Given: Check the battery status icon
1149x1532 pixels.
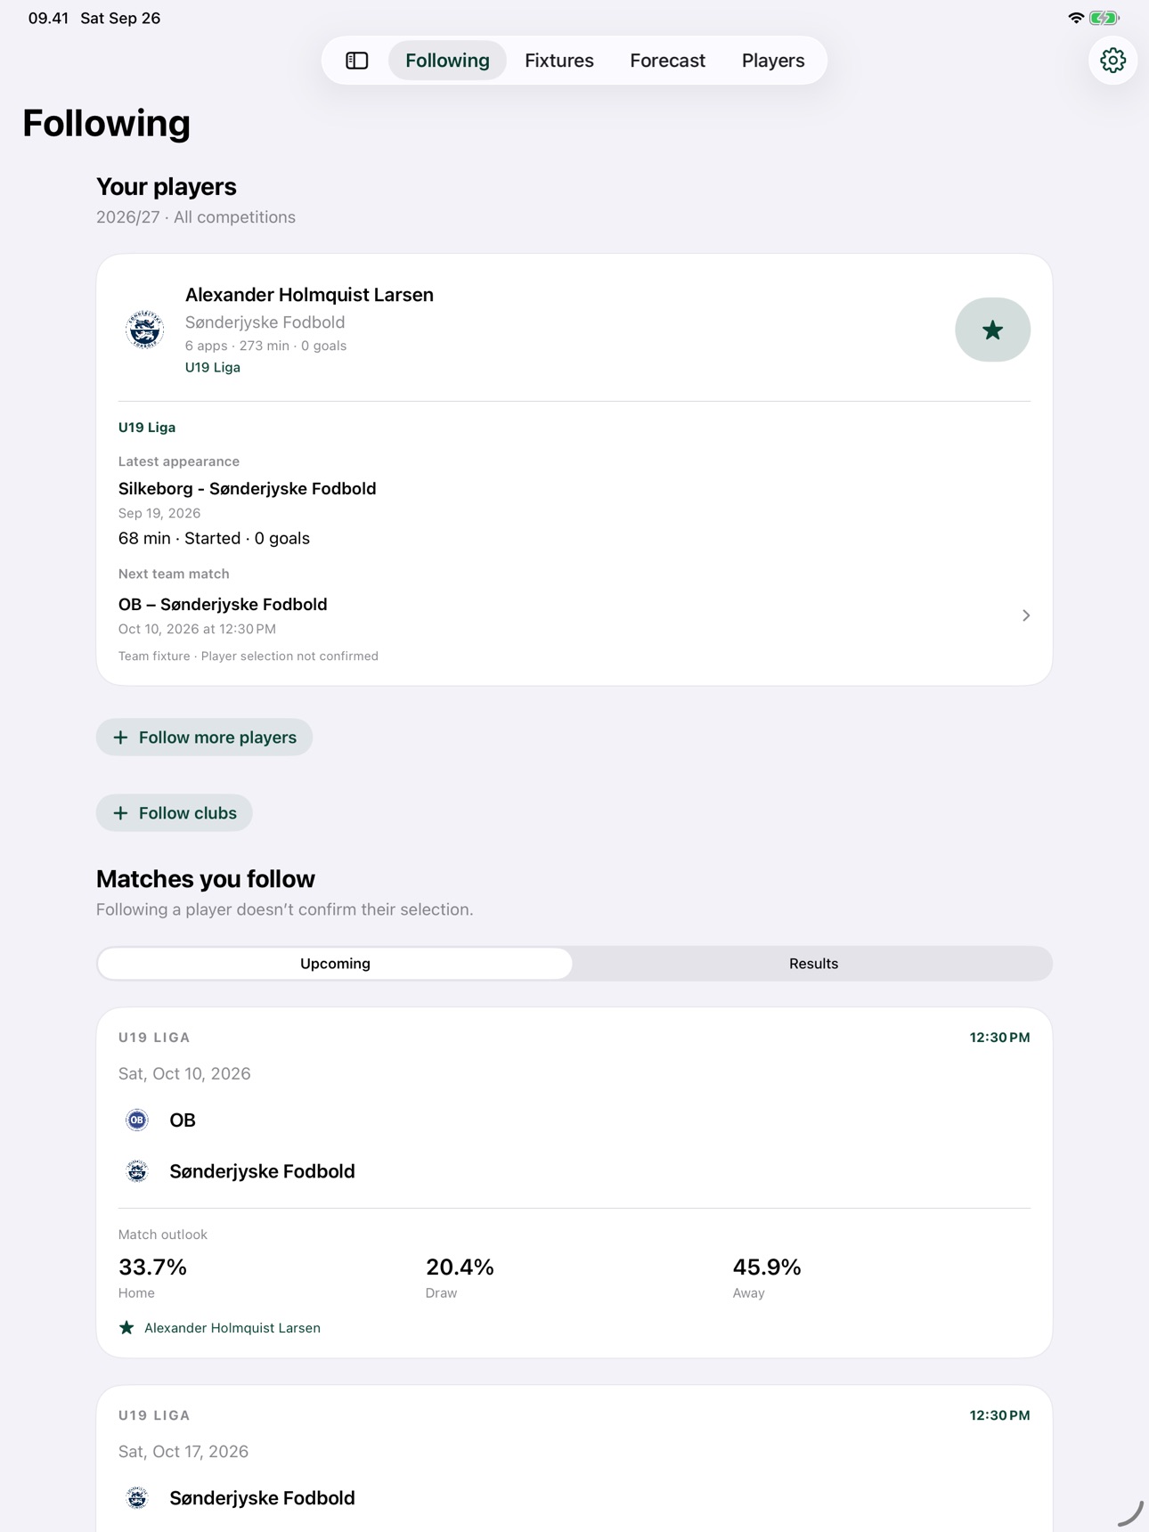Looking at the screenshot, I should pos(1104,18).
